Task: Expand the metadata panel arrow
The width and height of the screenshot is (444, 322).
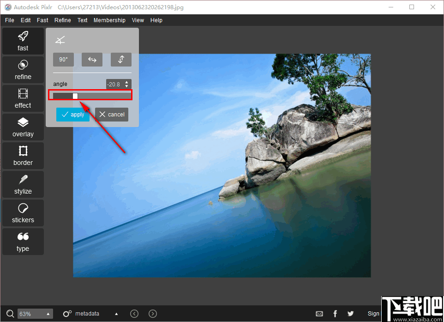Action: point(116,314)
